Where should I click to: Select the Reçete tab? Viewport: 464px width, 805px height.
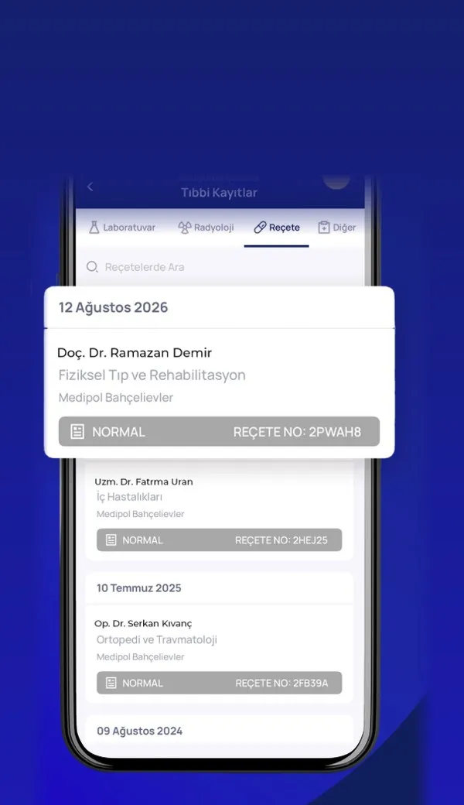pyautogui.click(x=277, y=228)
